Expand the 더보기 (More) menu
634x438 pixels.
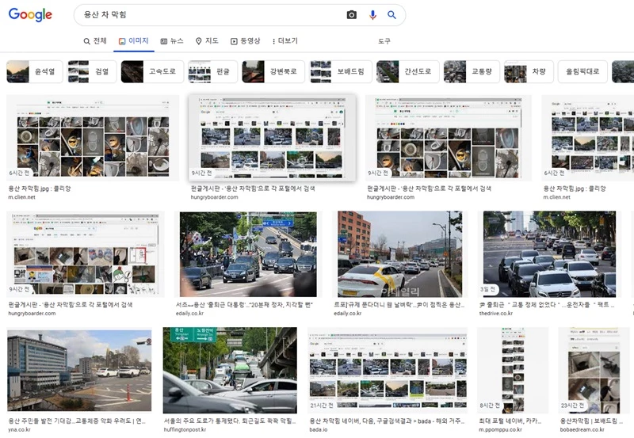coord(284,41)
